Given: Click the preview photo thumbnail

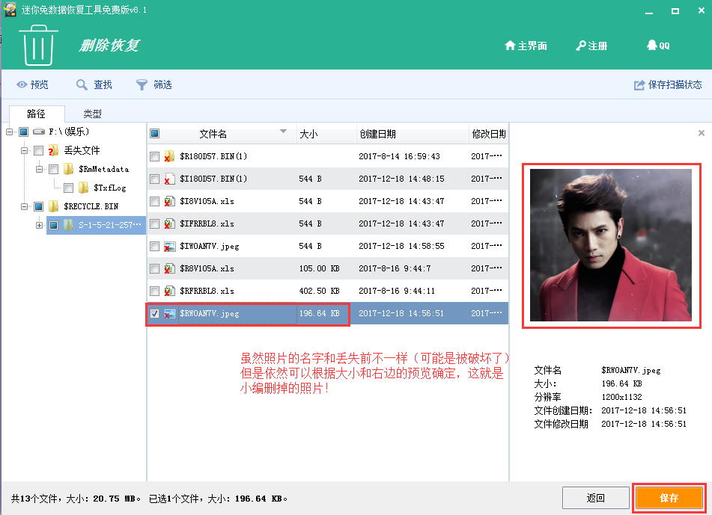Looking at the screenshot, I should [611, 245].
